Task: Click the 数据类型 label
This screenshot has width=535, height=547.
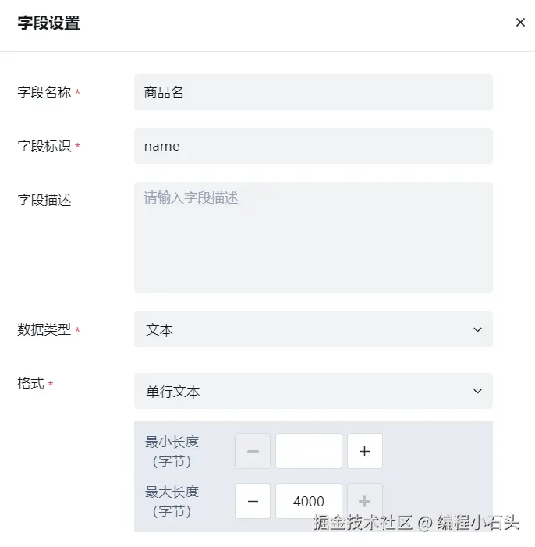Action: click(x=44, y=330)
